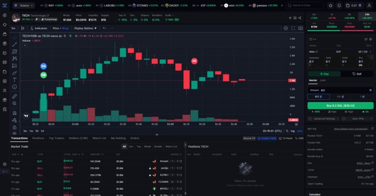Enter fullscreen chart mode

pos(293,28)
